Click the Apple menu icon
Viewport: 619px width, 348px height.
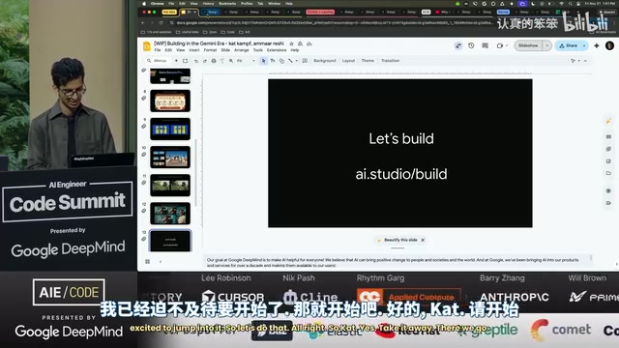point(144,4)
